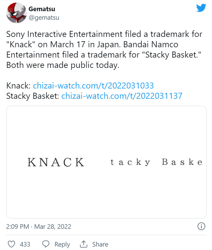Open Gematsu's profile avatar

(x=16, y=13)
